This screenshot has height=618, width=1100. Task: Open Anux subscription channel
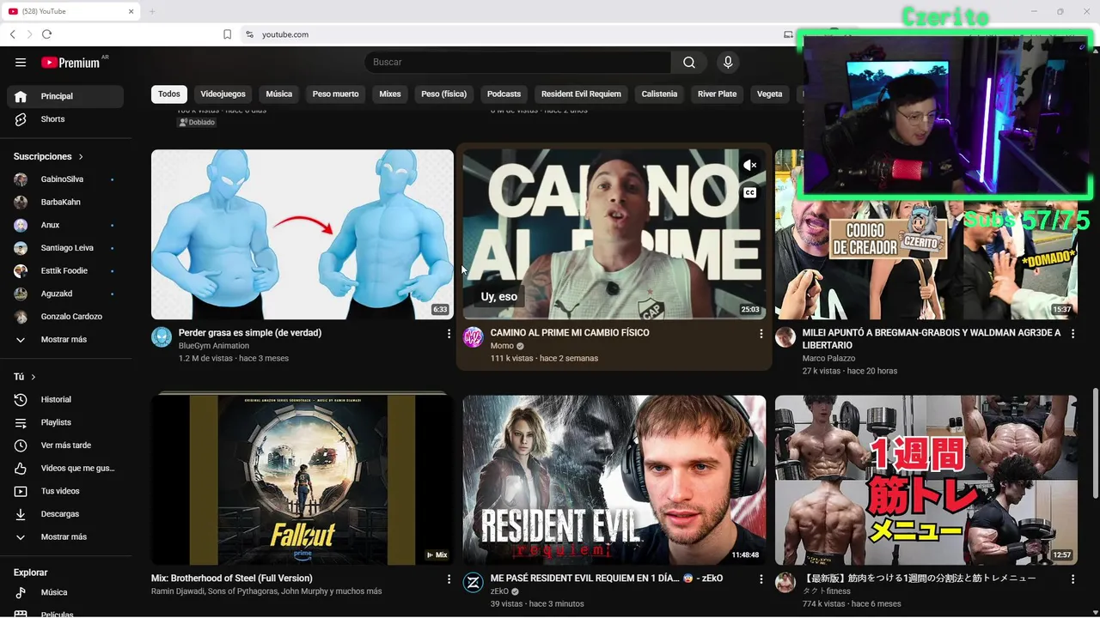65,225
